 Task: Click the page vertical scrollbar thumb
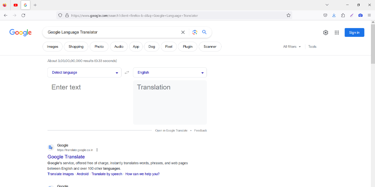(373, 44)
